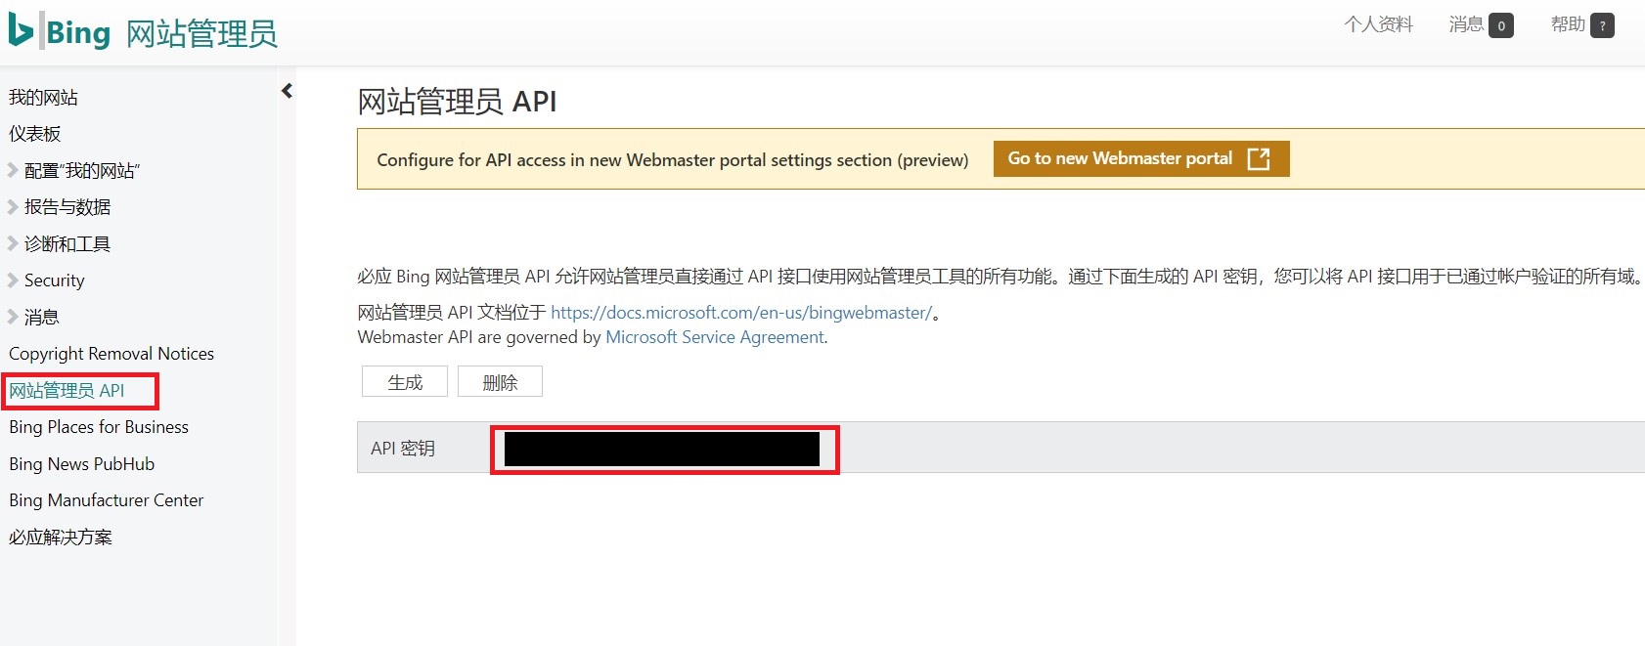Click the 网站管理员 API page heading
Image resolution: width=1645 pixels, height=646 pixels.
(x=457, y=102)
